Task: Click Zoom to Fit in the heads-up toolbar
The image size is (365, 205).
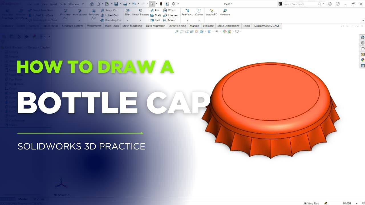Action: pyautogui.click(x=177, y=31)
